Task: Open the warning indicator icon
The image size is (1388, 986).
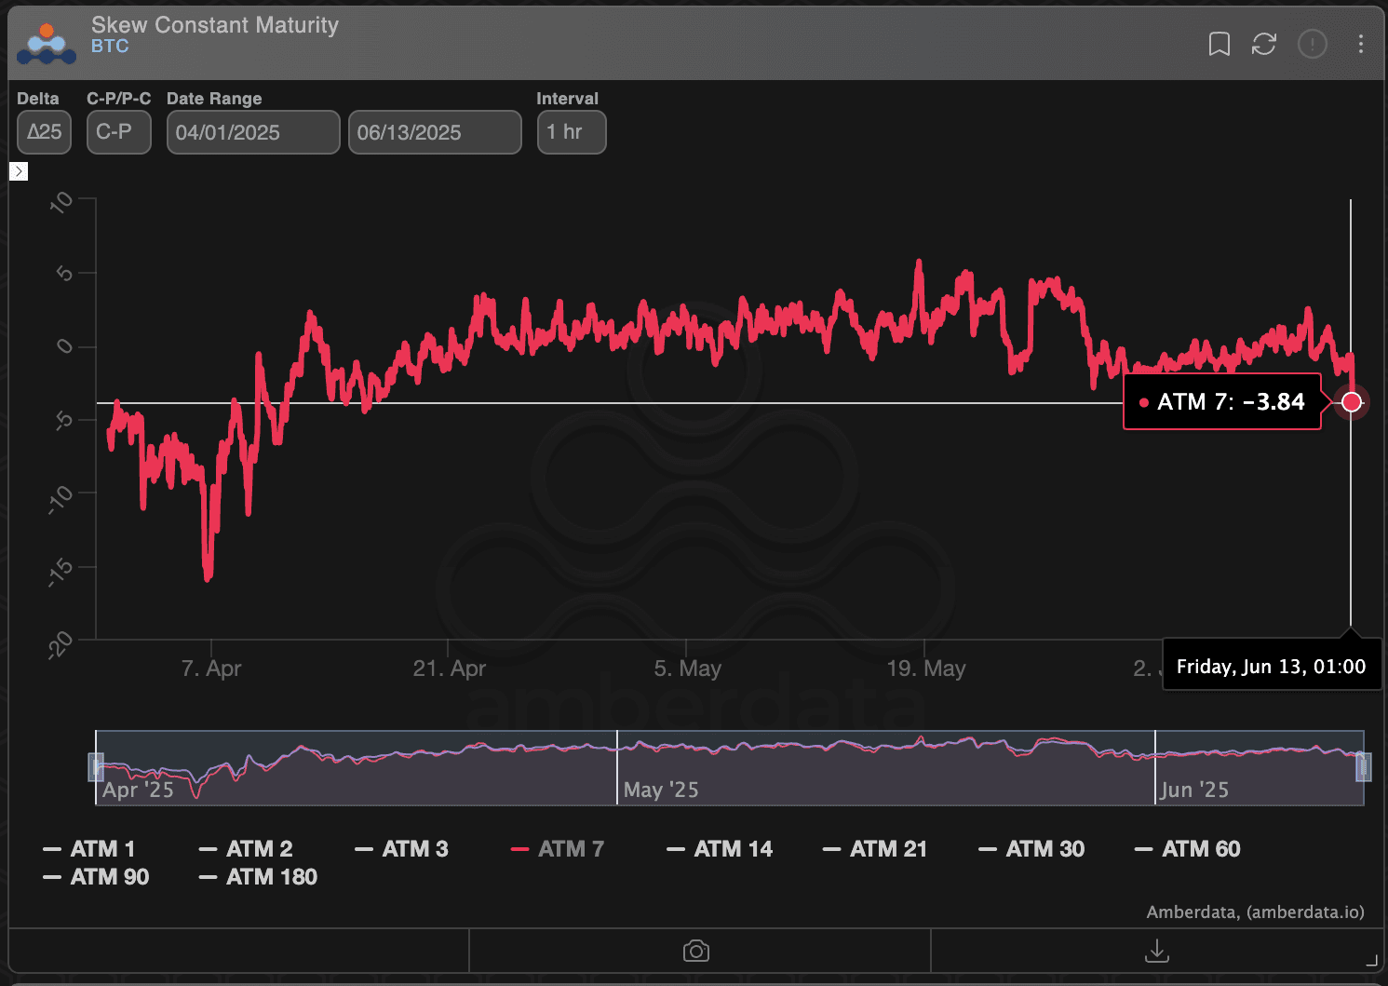Action: pos(1312,44)
